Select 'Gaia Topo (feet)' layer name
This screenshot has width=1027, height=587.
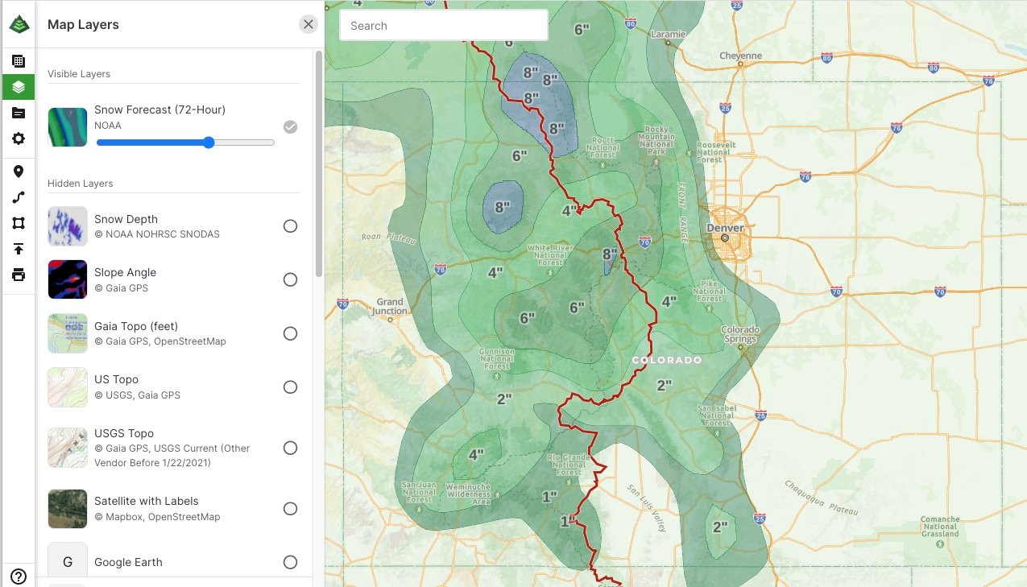(x=136, y=326)
